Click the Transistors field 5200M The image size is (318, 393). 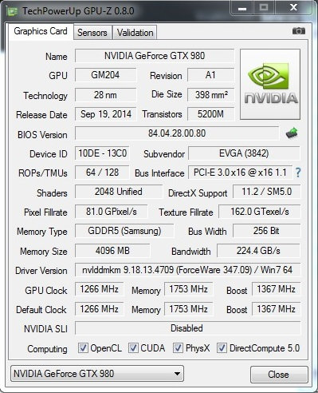pyautogui.click(x=210, y=114)
